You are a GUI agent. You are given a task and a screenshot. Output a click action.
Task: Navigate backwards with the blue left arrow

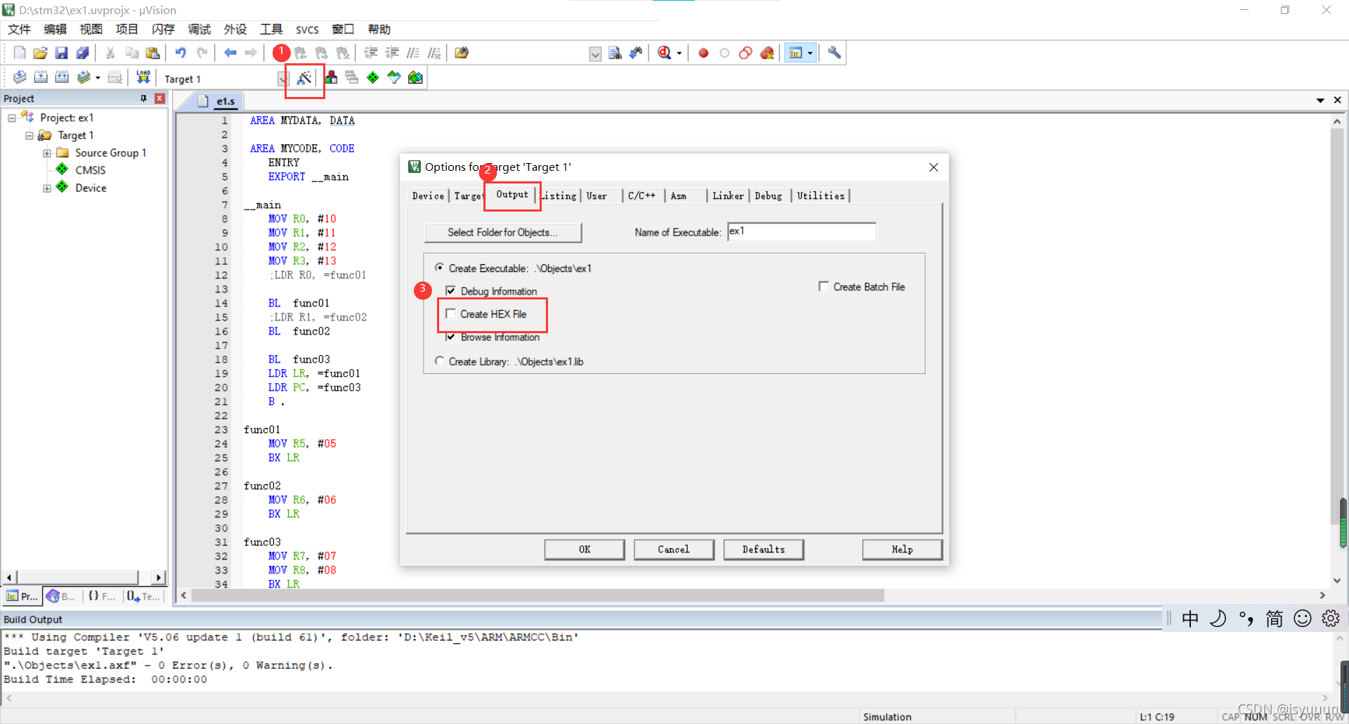(x=230, y=53)
